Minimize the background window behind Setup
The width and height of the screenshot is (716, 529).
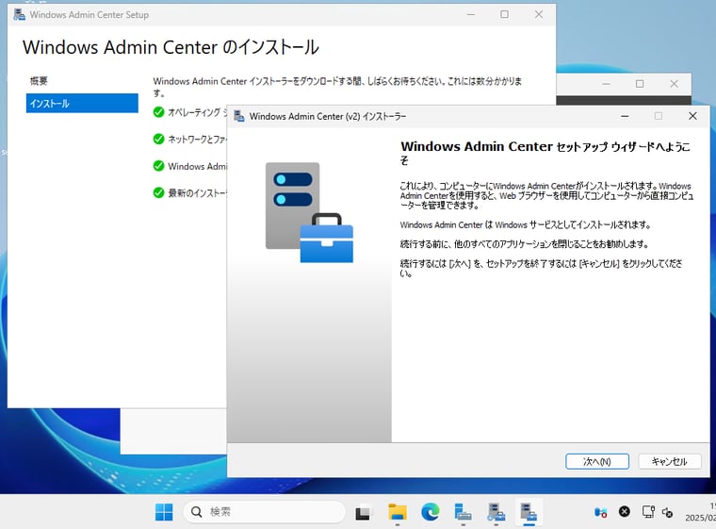[607, 84]
